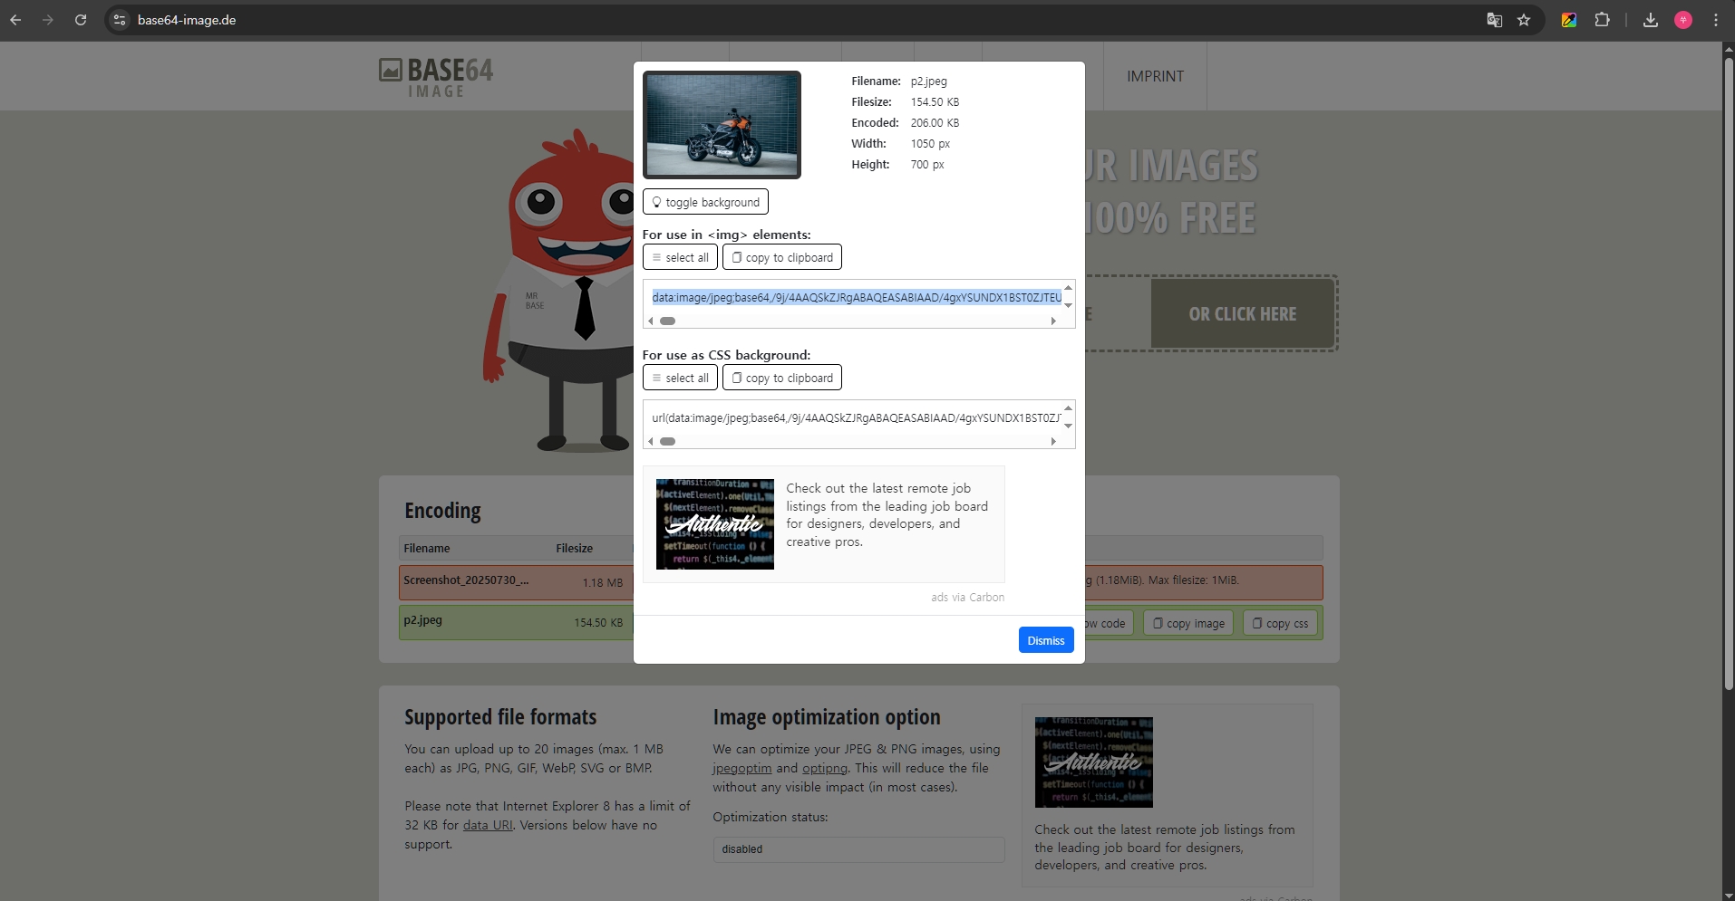Viewport: 1735px width, 901px height.
Task: Select p2.jpeg filename in table
Action: tap(423, 620)
